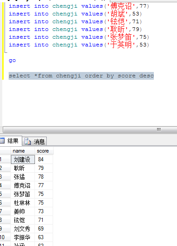Click the insert line with 张梦笛, 75
The width and height of the screenshot is (177, 246).
coord(79,37)
